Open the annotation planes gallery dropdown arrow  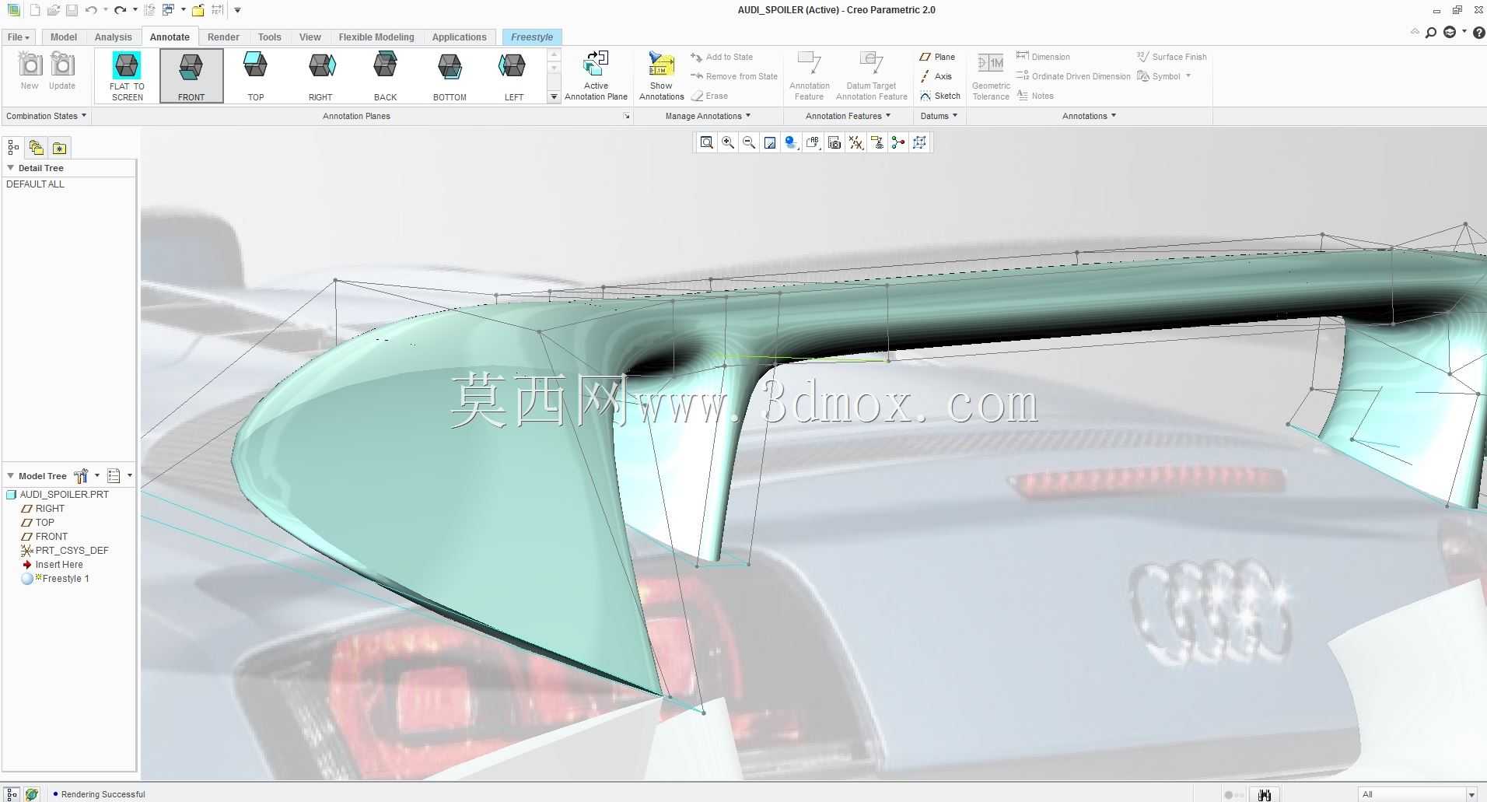pos(554,97)
